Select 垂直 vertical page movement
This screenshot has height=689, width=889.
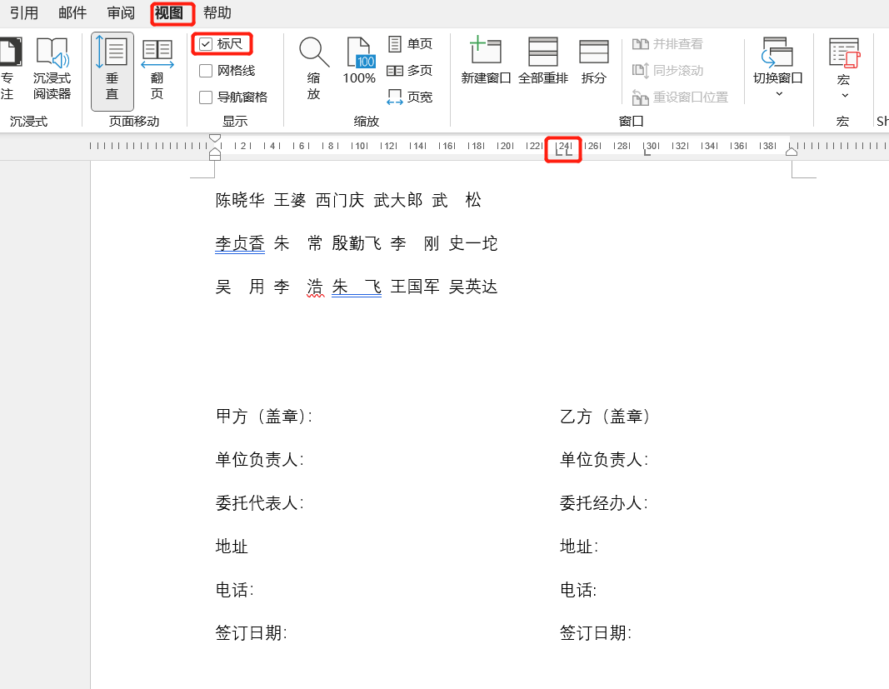tap(112, 70)
